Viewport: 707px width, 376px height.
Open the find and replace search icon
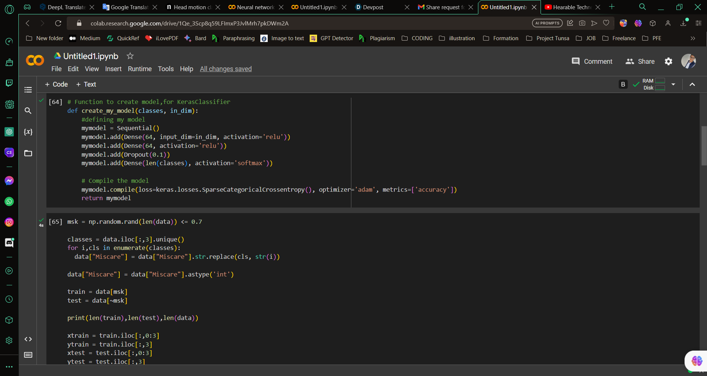pyautogui.click(x=28, y=111)
